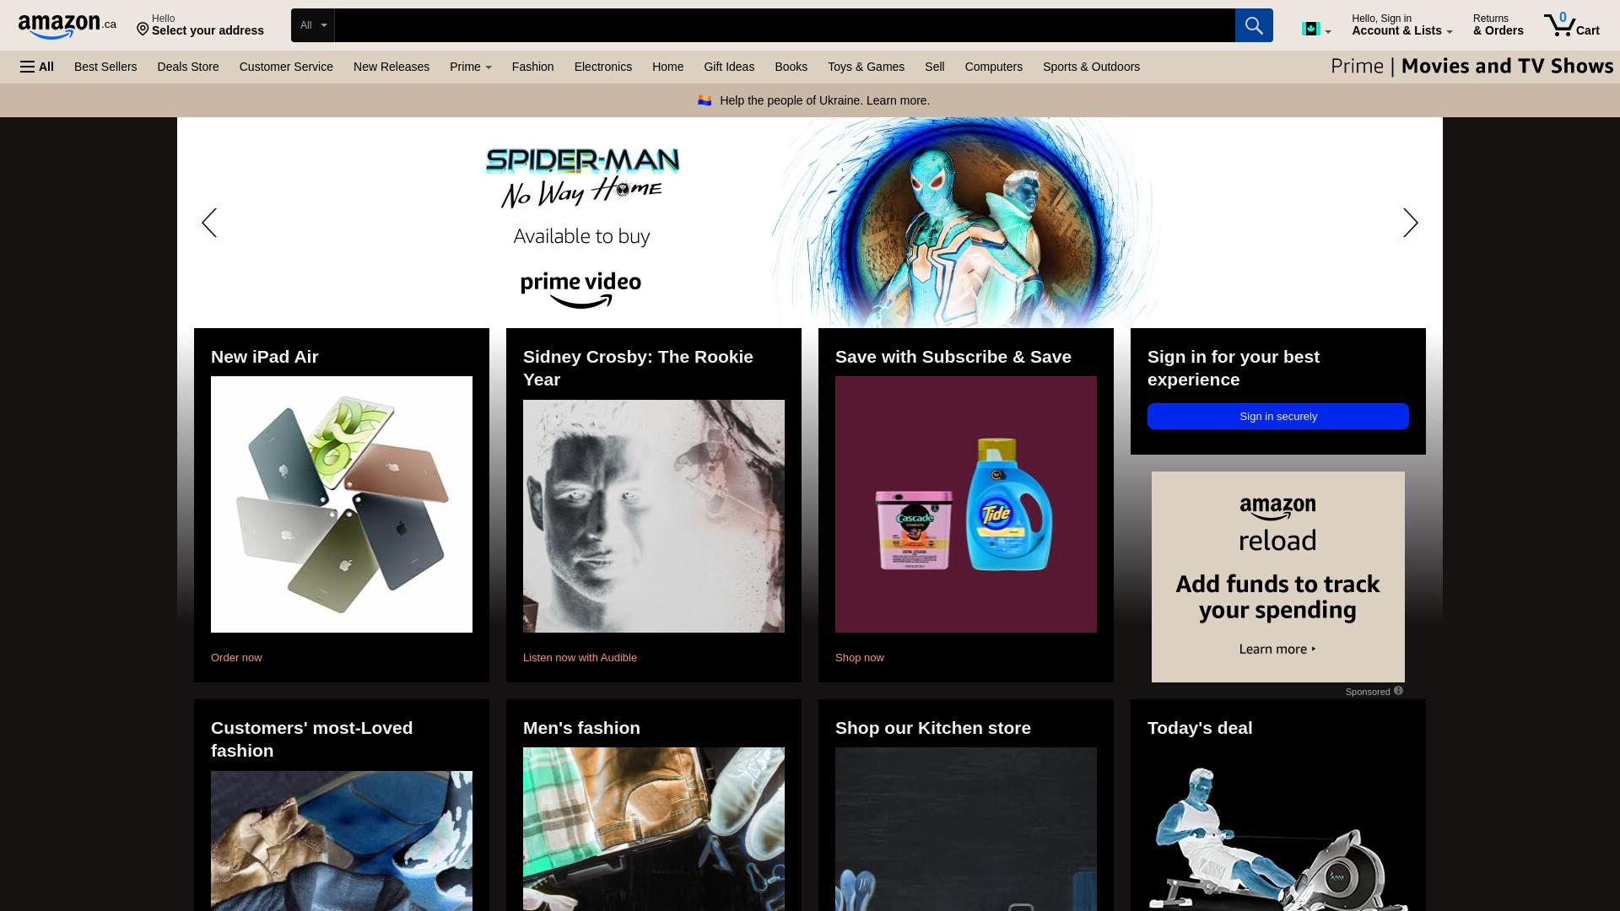
Task: Open Customers' most-Loved fashion image
Action: 342,840
